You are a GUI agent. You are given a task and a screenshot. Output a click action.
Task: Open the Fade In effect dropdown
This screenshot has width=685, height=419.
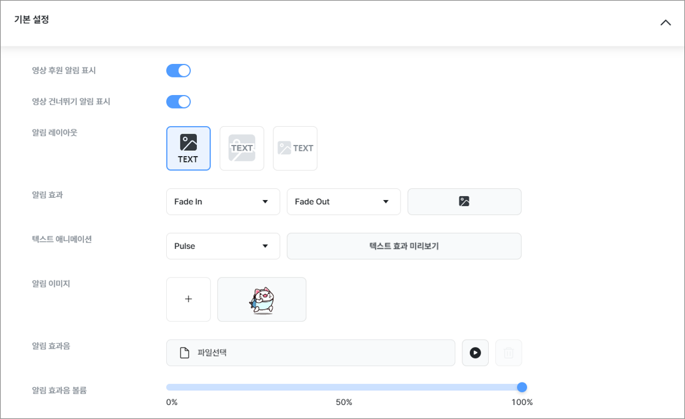[x=223, y=202]
